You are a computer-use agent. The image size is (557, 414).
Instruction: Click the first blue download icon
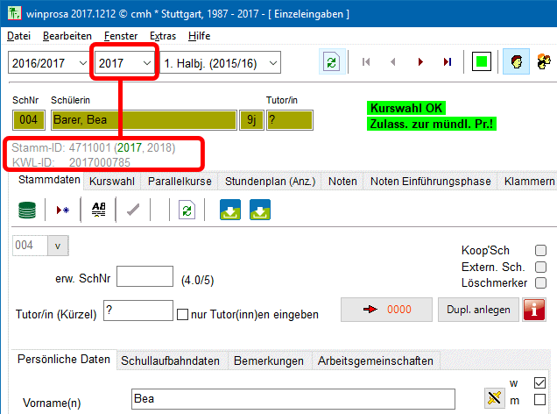[x=230, y=211]
